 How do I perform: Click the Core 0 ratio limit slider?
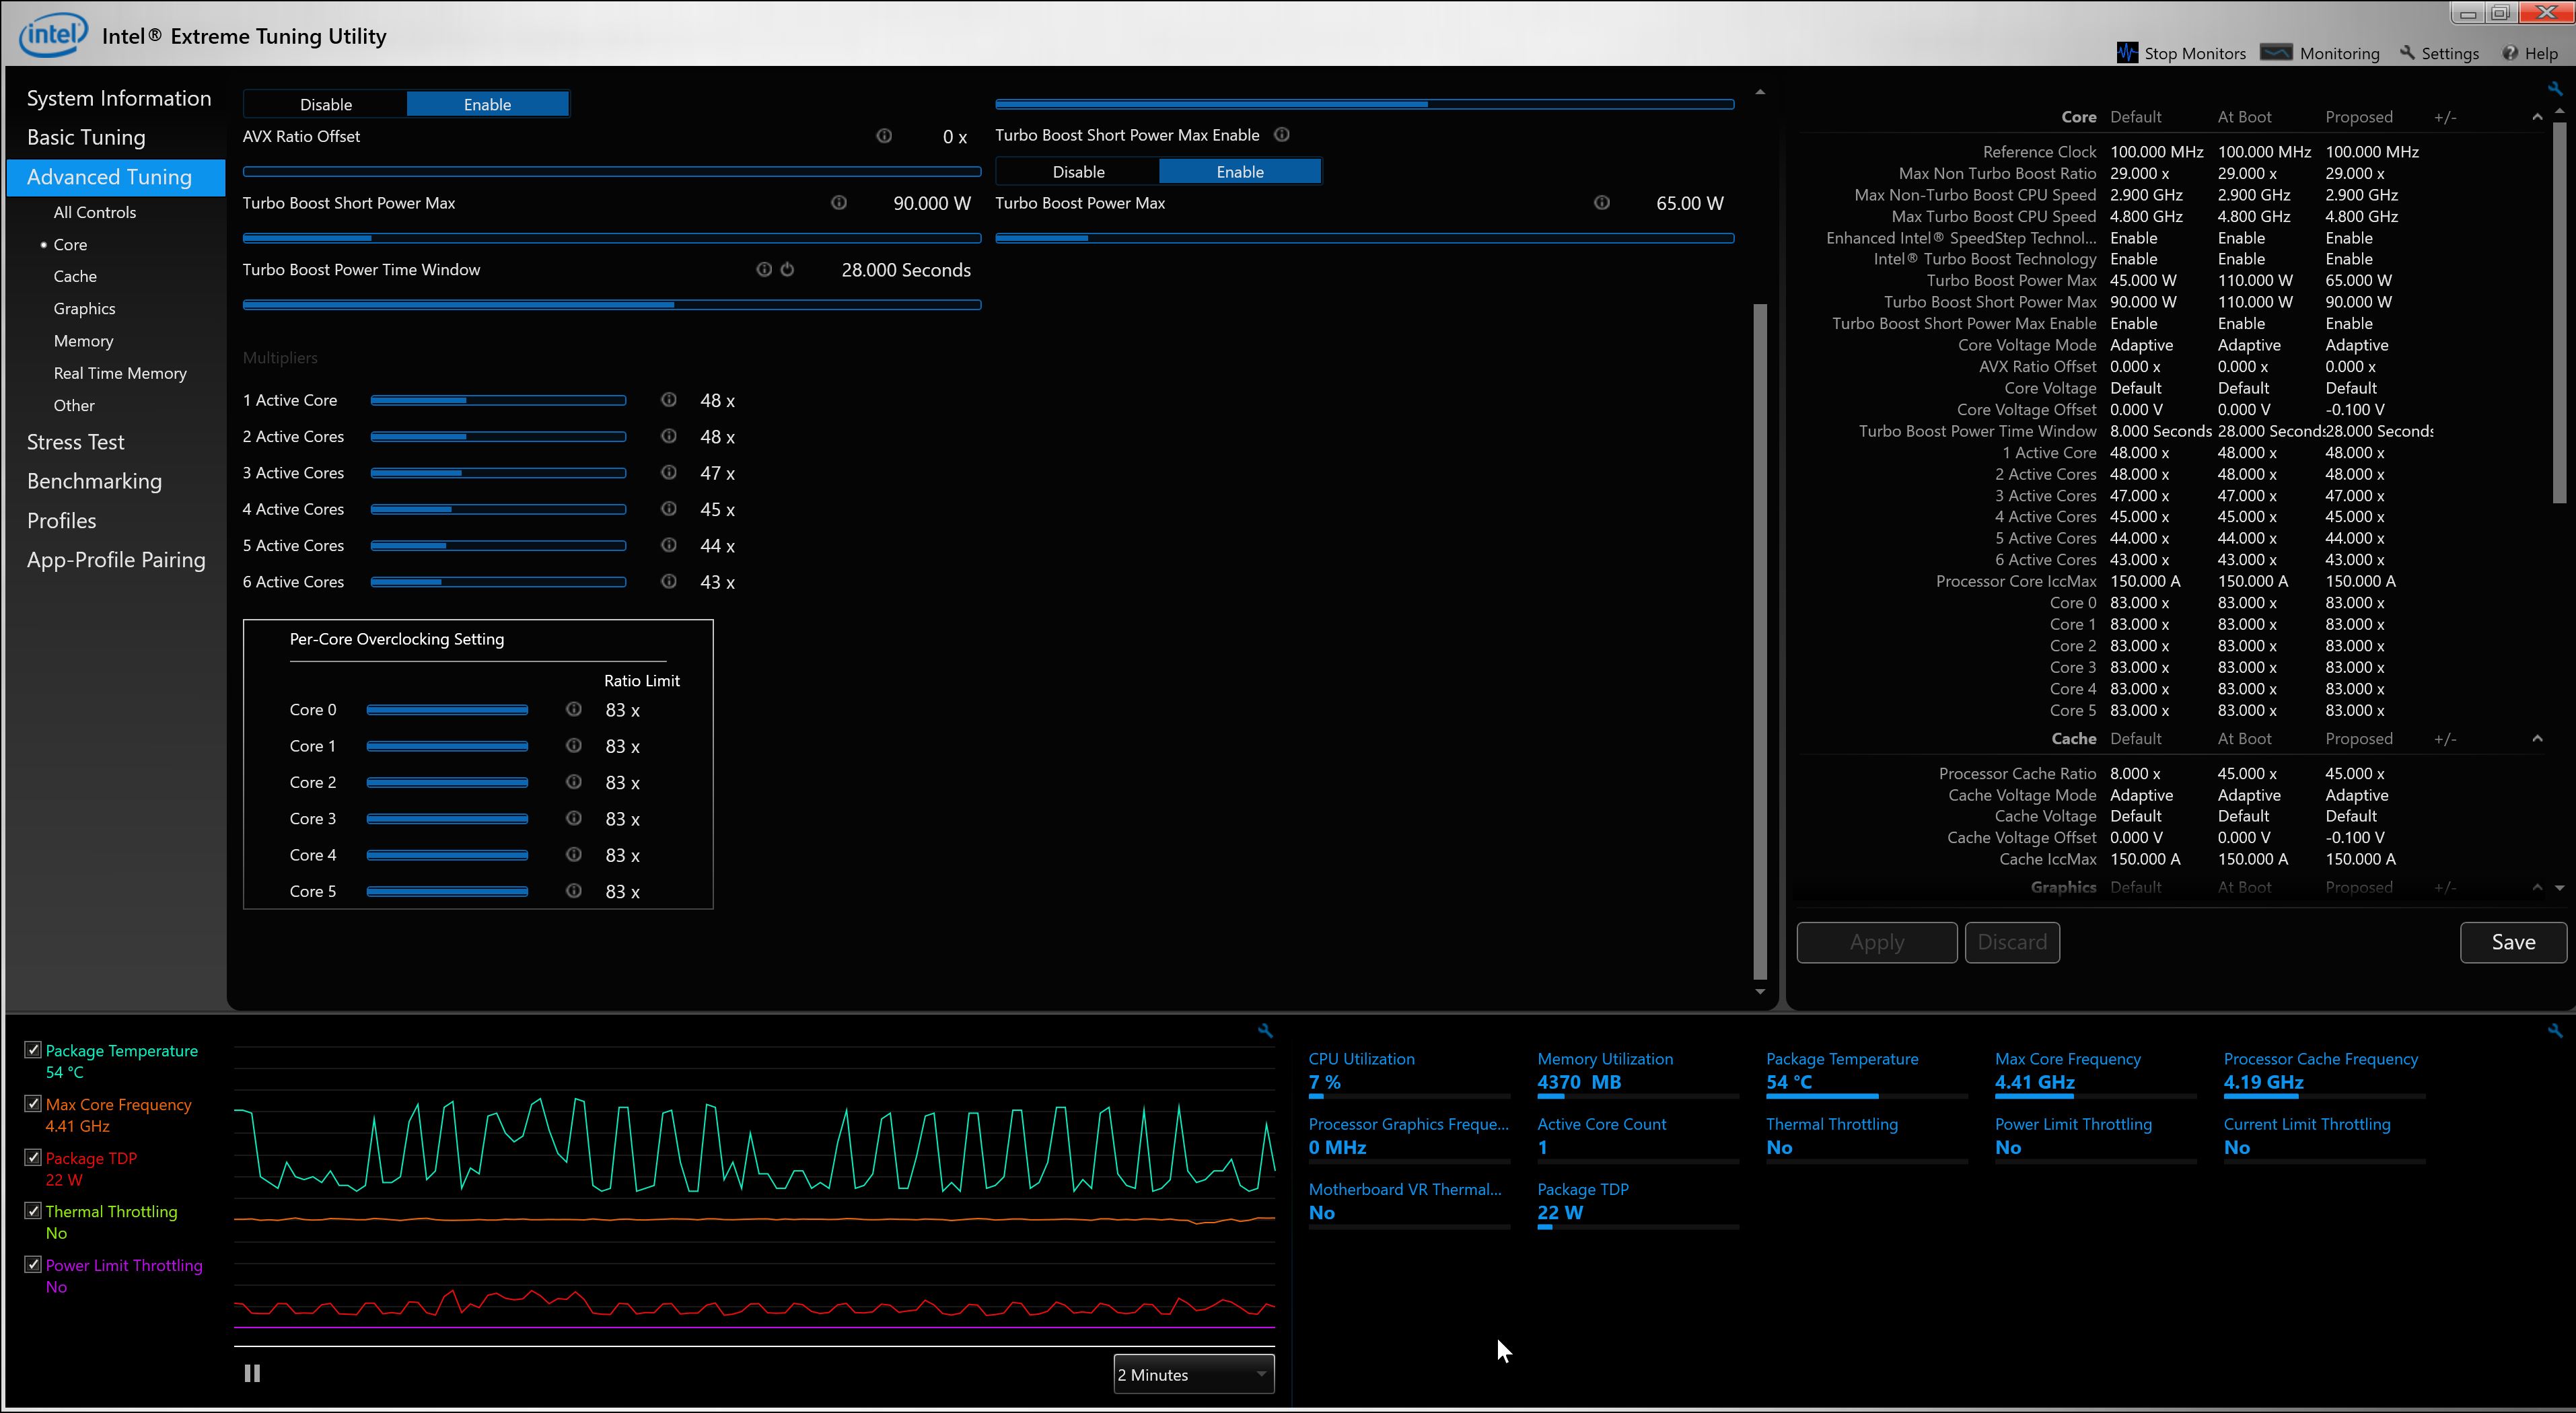pyautogui.click(x=447, y=710)
